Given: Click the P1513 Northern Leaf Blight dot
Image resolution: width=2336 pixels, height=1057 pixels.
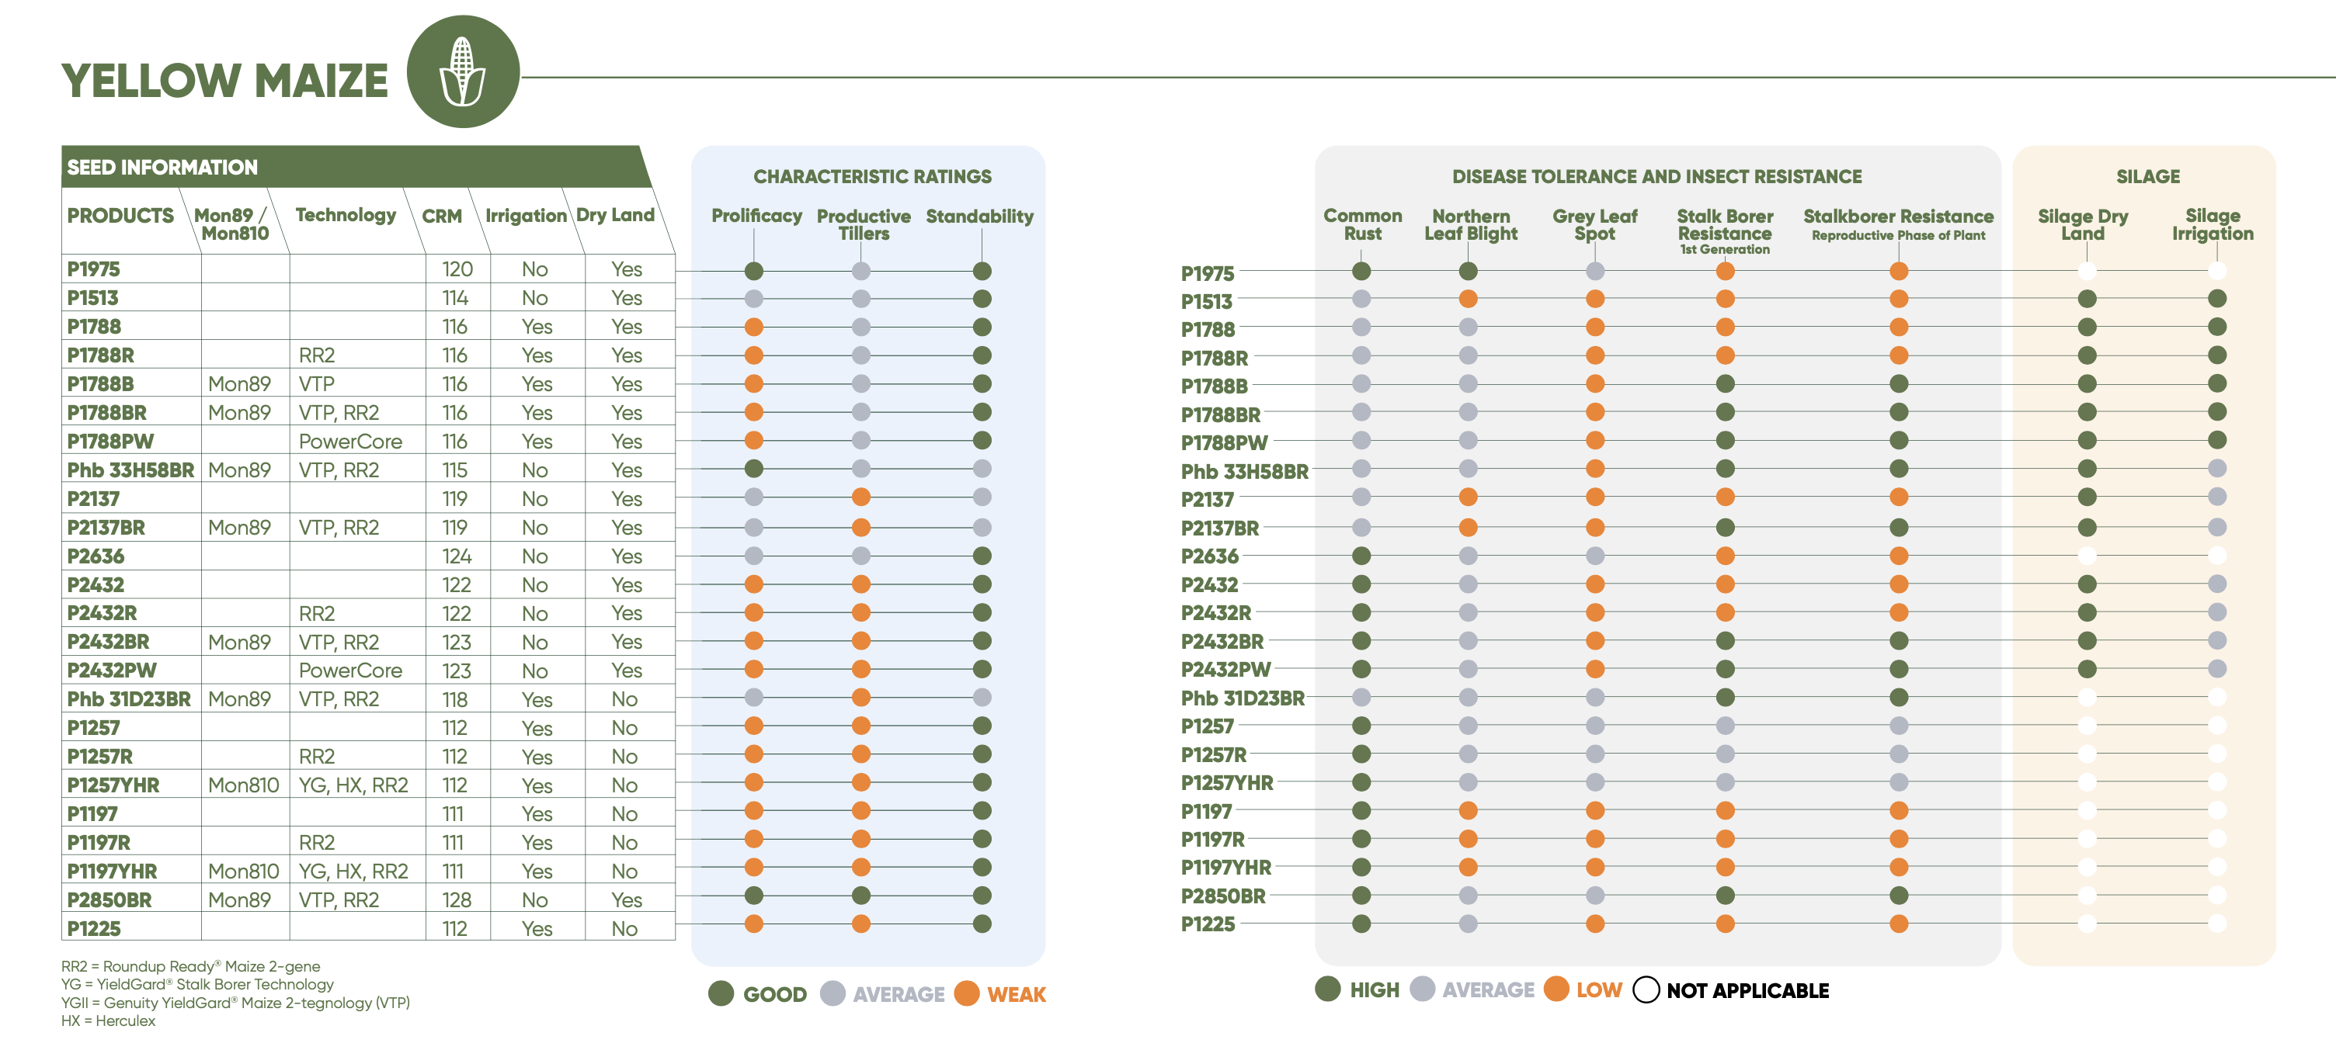Looking at the screenshot, I should click(1469, 299).
